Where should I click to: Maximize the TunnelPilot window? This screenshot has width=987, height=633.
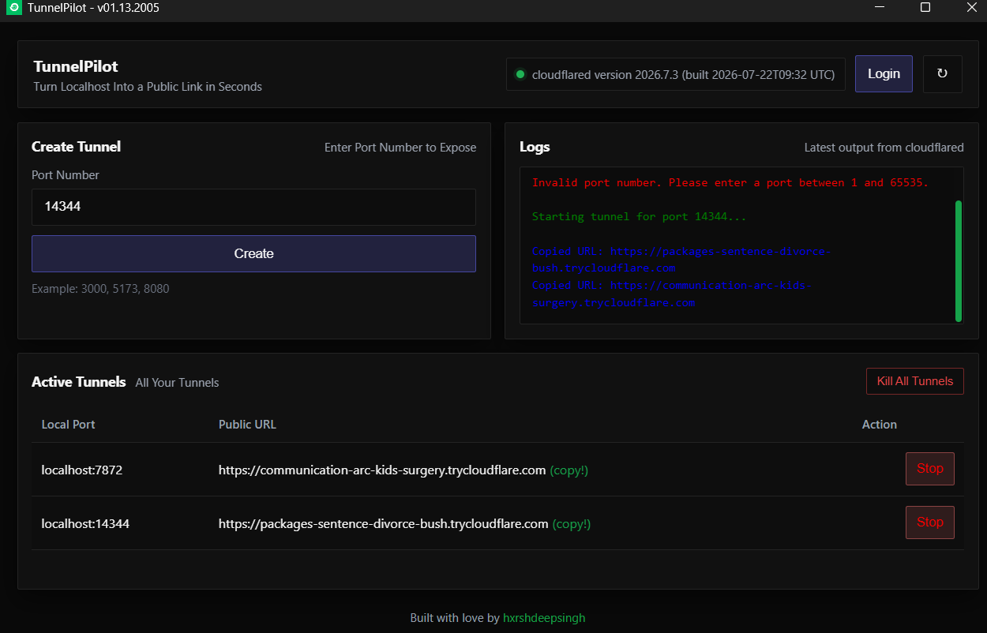925,8
